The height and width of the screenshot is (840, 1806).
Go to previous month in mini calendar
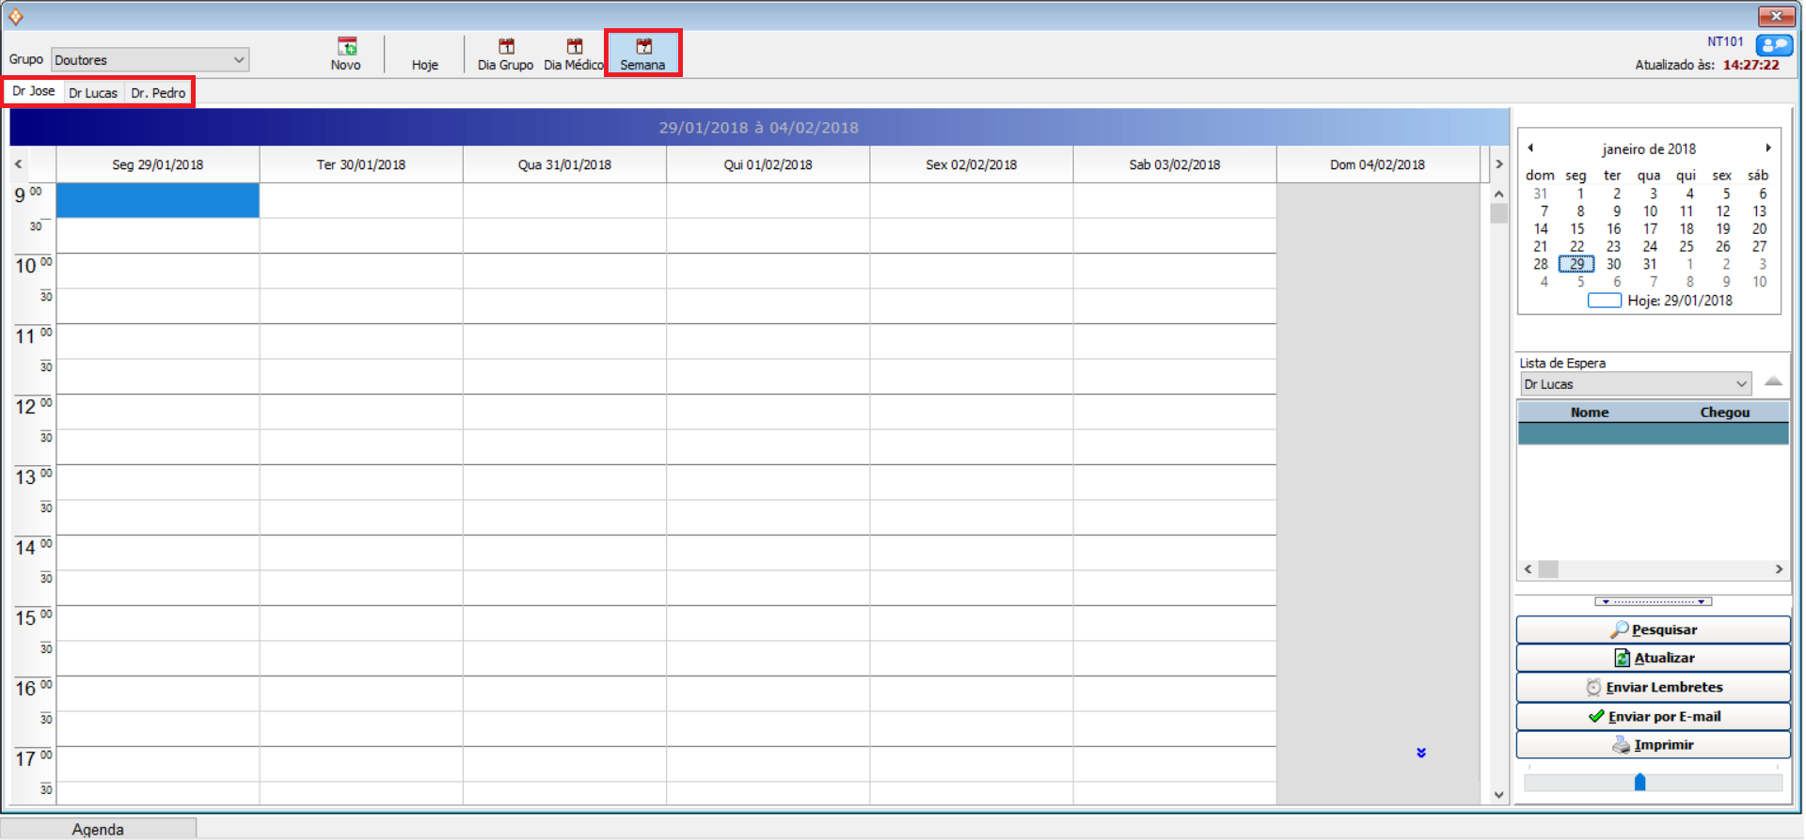pos(1530,148)
